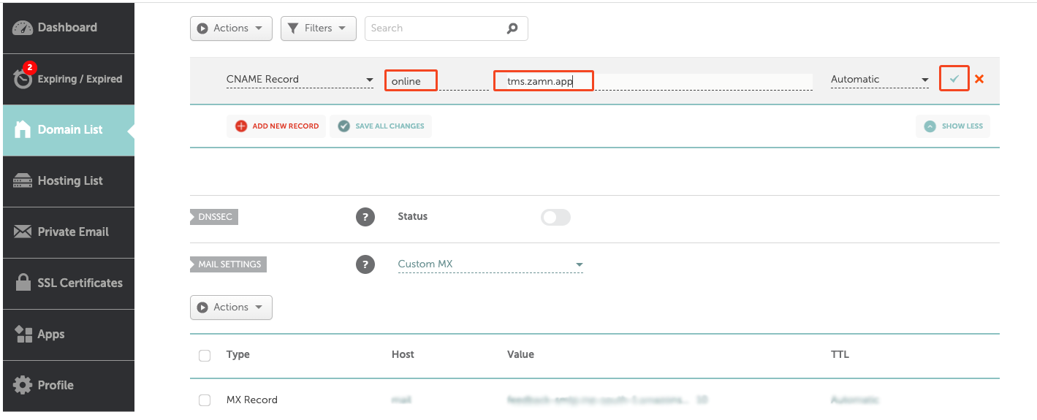Expand the Custom MX mail dropdown
This screenshot has width=1037, height=420.
pos(490,264)
